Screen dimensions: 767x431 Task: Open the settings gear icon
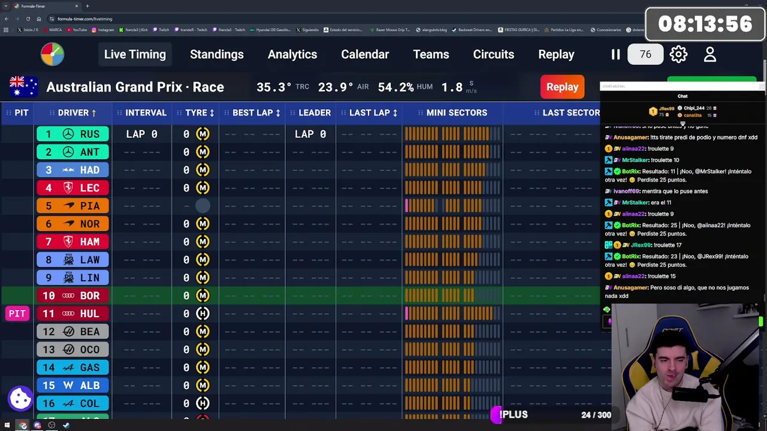click(x=678, y=54)
